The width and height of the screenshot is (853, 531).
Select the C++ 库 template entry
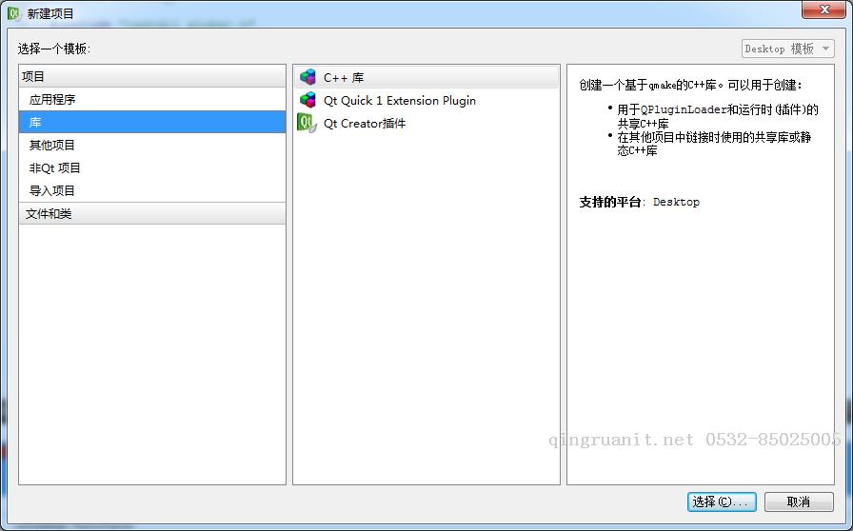coord(426,77)
